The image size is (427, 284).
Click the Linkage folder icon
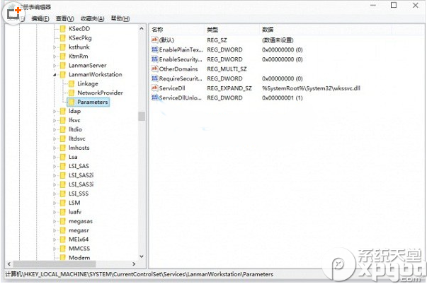click(72, 83)
